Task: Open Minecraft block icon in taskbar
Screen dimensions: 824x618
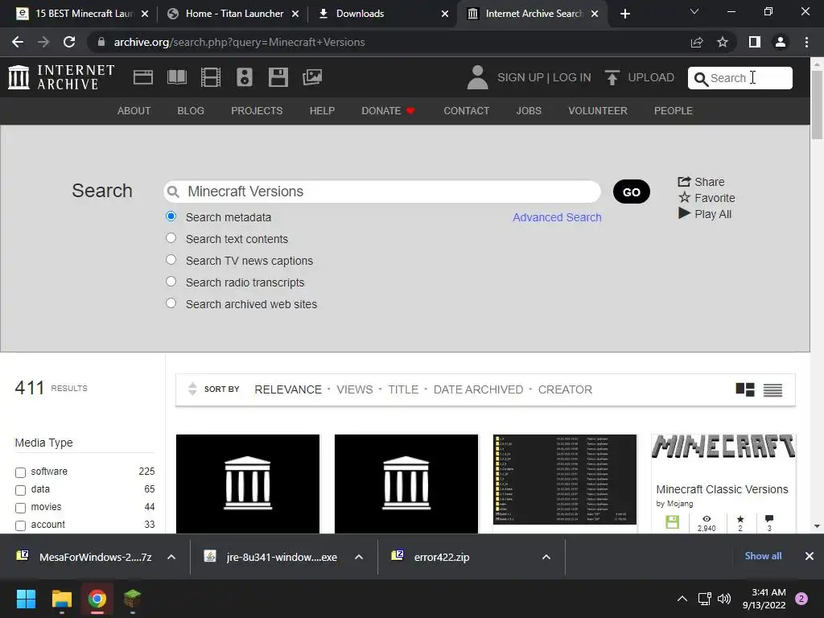Action: [x=132, y=599]
